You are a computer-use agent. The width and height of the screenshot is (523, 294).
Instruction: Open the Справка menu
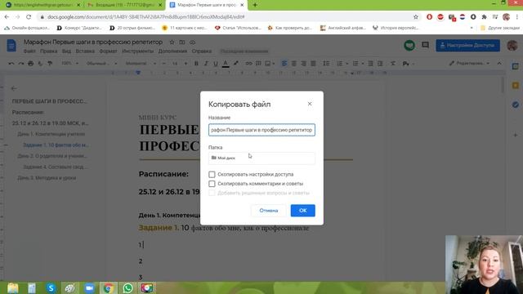(x=202, y=51)
